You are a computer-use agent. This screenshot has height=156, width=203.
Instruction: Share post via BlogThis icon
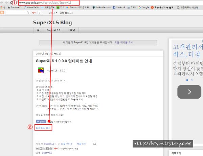pyautogui.click(x=41, y=149)
